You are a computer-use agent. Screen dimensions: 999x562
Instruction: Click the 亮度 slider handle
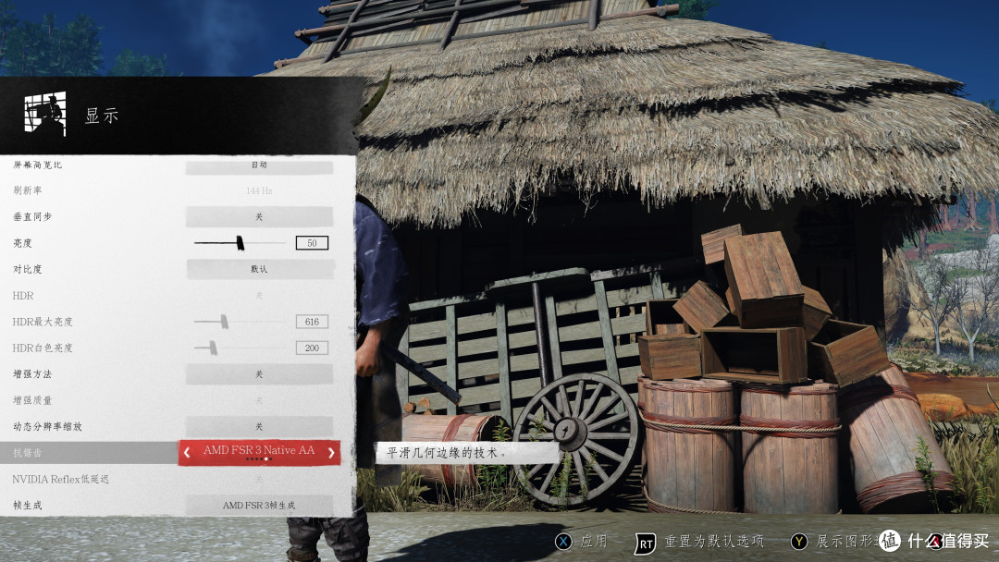[240, 242]
